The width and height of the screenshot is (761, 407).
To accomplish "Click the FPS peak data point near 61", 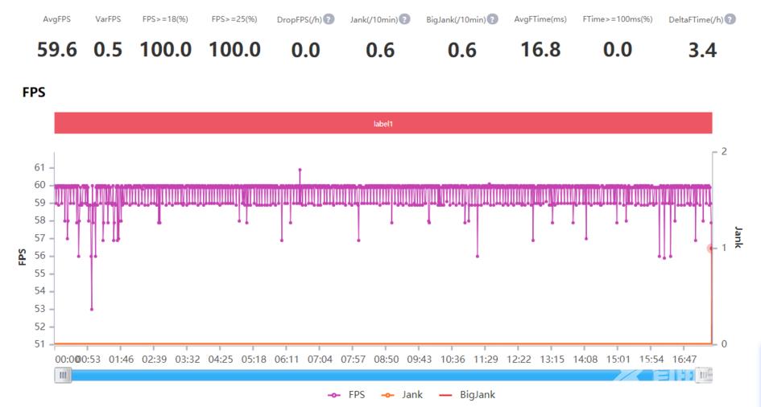I will pyautogui.click(x=300, y=170).
